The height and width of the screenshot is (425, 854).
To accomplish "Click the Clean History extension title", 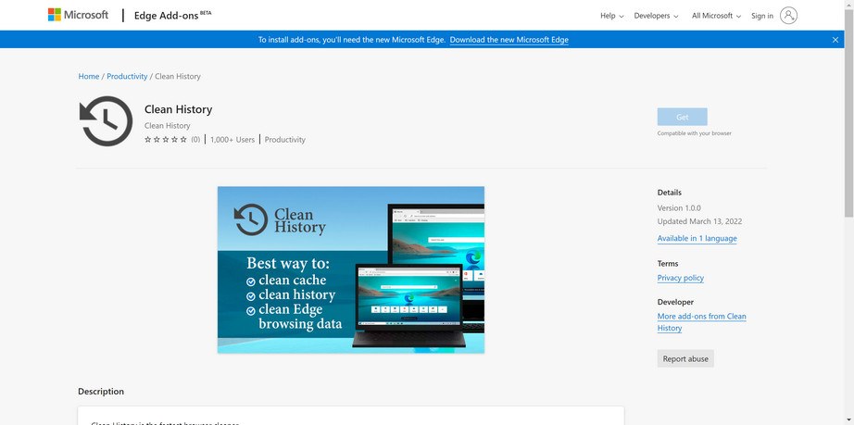I will pos(178,109).
